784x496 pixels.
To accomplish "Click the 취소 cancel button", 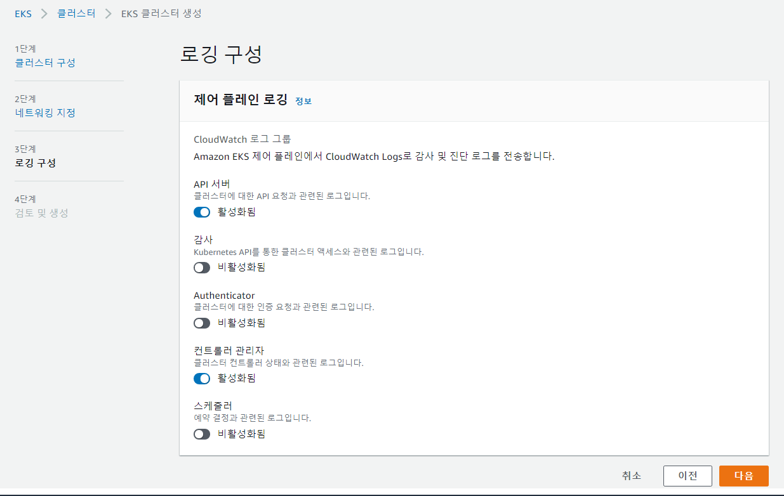I will coord(632,476).
